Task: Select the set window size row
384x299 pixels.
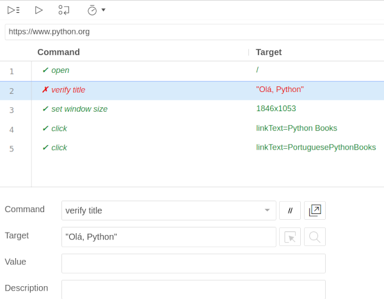Action: [192, 109]
